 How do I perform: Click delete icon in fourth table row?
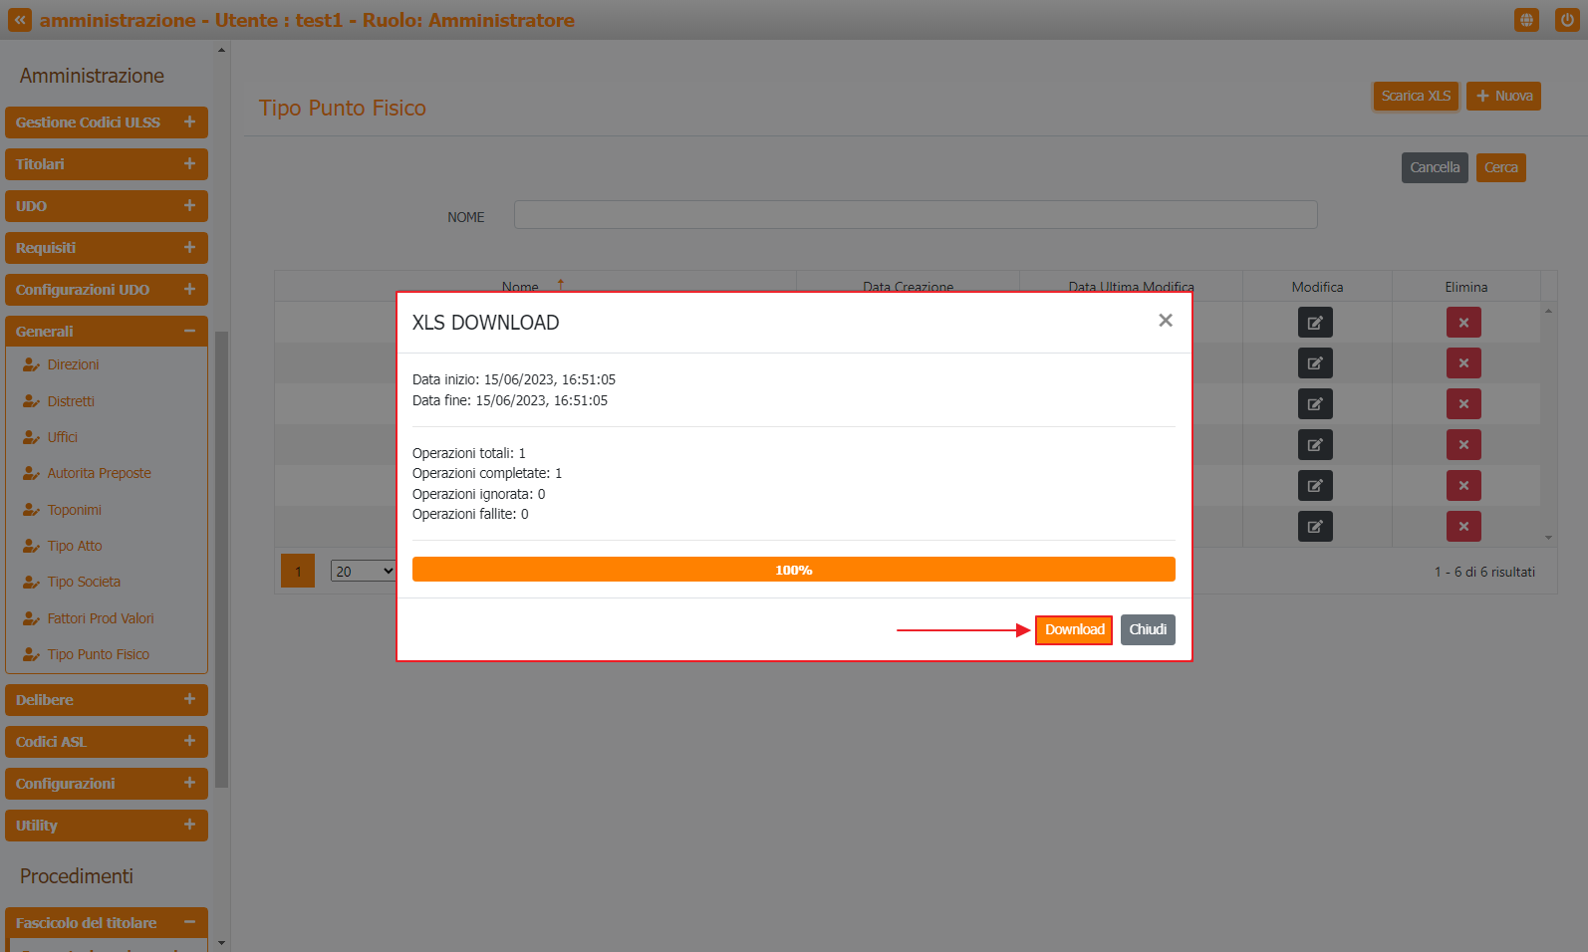point(1463,445)
